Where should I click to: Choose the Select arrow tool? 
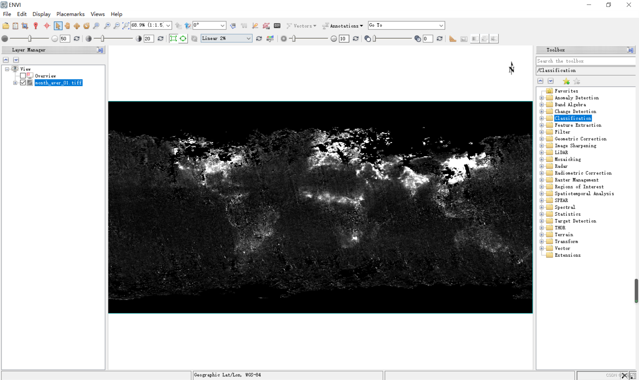pyautogui.click(x=58, y=26)
